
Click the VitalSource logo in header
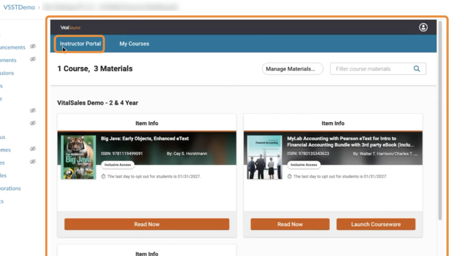pos(71,28)
